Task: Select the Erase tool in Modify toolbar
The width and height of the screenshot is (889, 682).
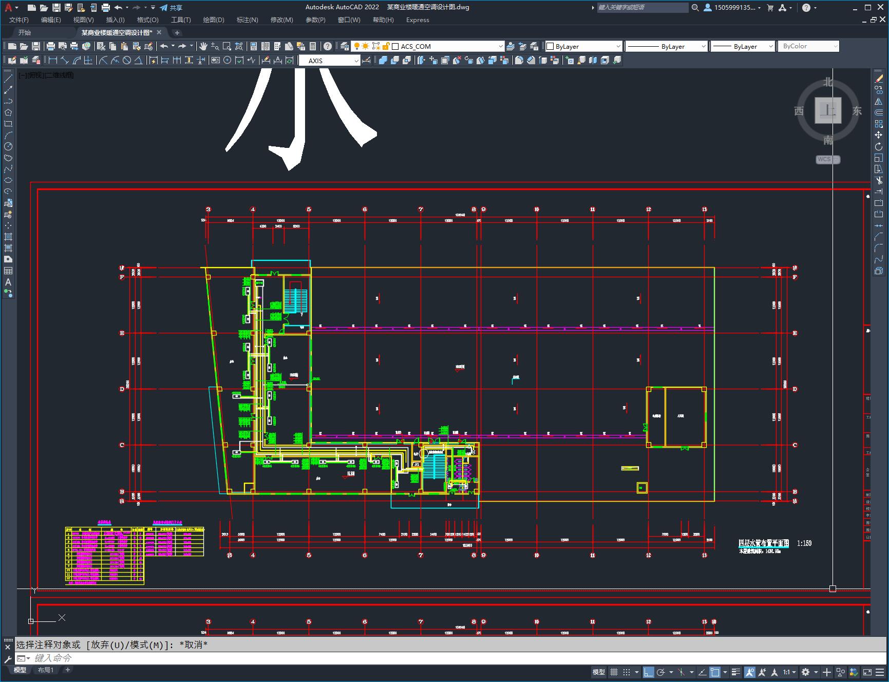Action: click(879, 79)
